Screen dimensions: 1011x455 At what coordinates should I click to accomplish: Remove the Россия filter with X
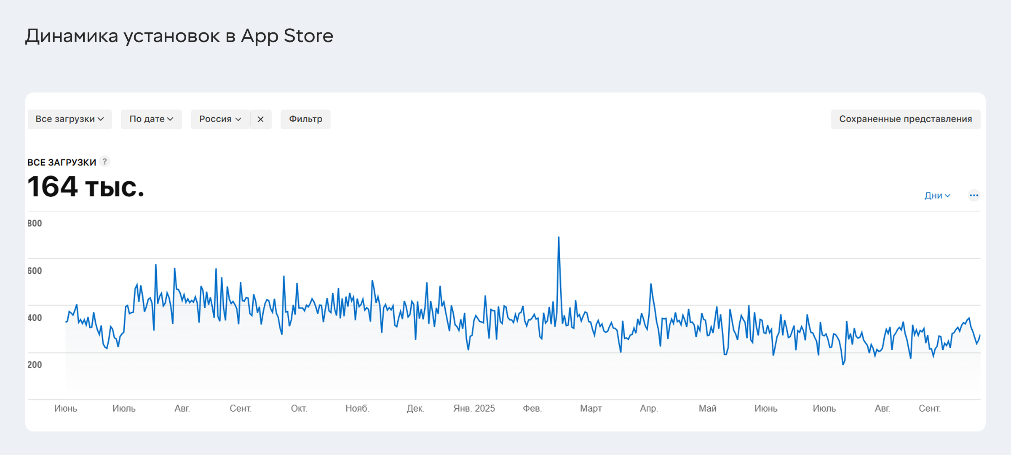coord(261,119)
